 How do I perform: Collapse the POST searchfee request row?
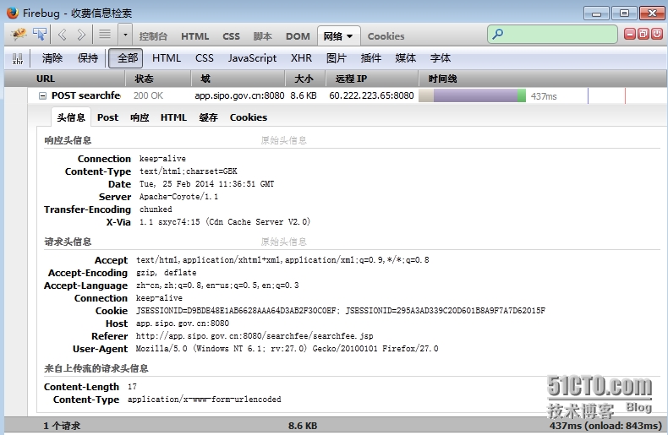click(42, 95)
